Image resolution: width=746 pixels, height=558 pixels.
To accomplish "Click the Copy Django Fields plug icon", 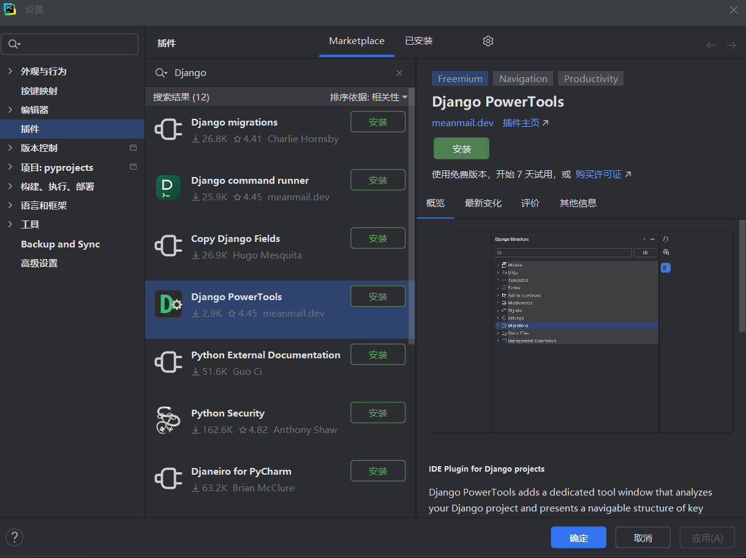I will pyautogui.click(x=168, y=246).
